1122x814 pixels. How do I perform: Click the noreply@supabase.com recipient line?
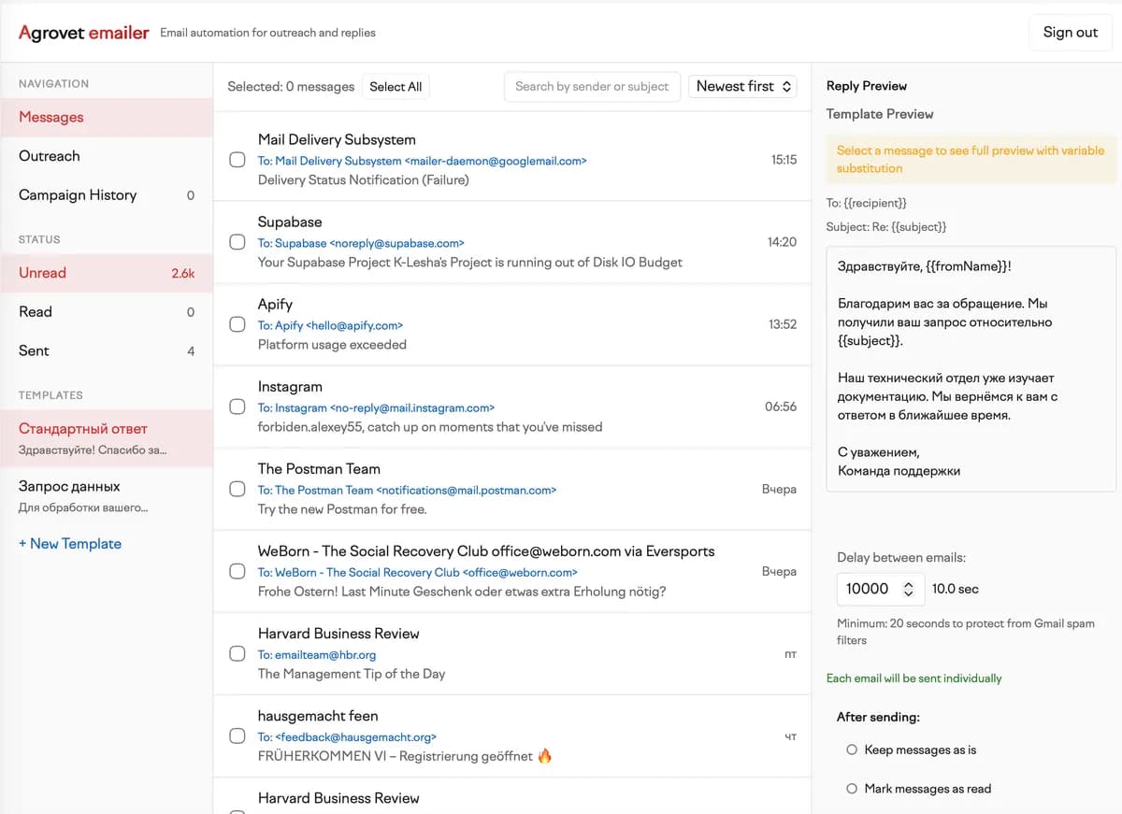(x=361, y=243)
